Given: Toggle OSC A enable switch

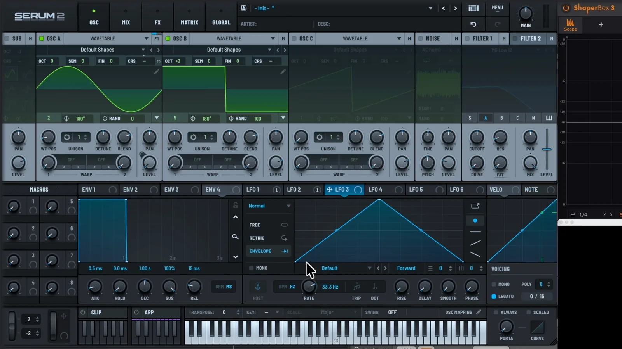Looking at the screenshot, I should click(x=42, y=38).
